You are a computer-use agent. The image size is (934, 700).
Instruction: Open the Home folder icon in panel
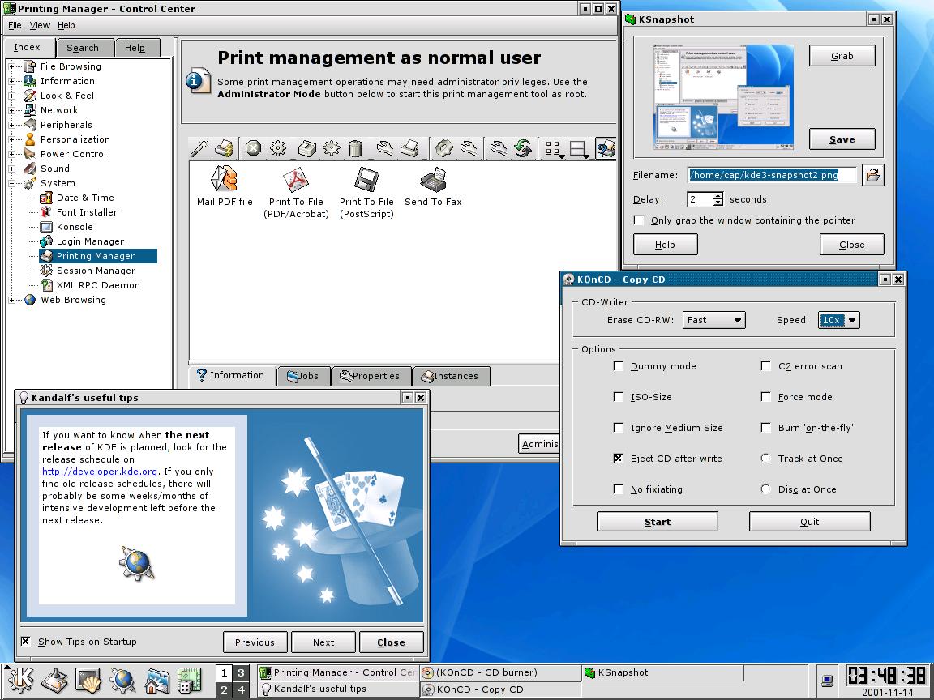click(156, 681)
